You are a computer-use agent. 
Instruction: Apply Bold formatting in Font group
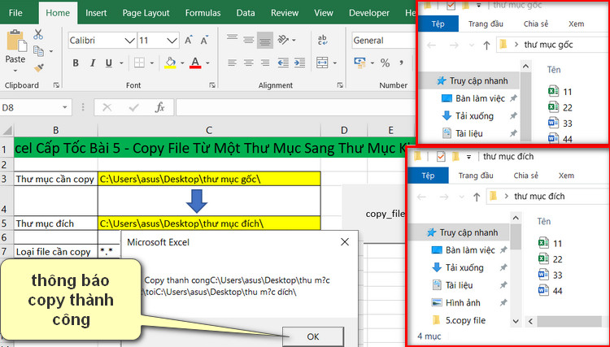pos(75,63)
